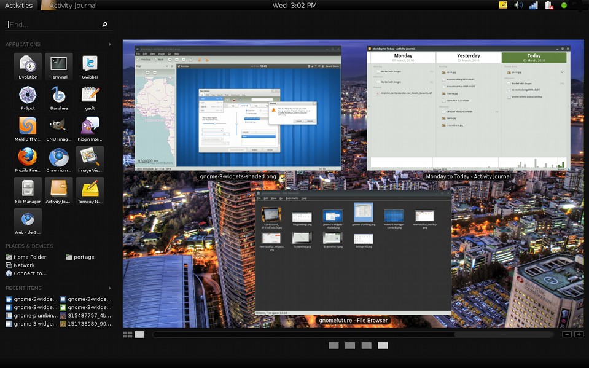The height and width of the screenshot is (368, 589).
Task: Expand the Recent Items section arrow
Action: [110, 288]
